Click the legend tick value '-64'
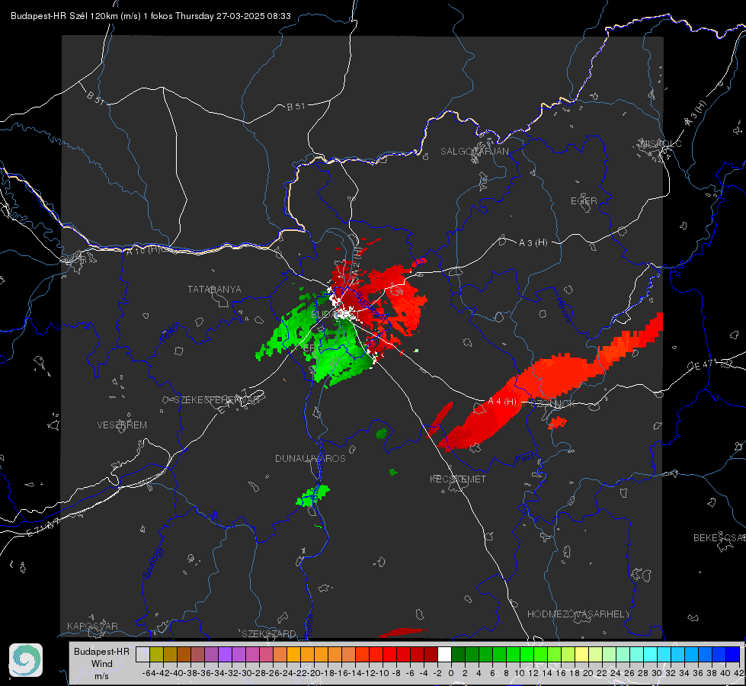Viewport: 746px width, 686px height. tap(149, 673)
